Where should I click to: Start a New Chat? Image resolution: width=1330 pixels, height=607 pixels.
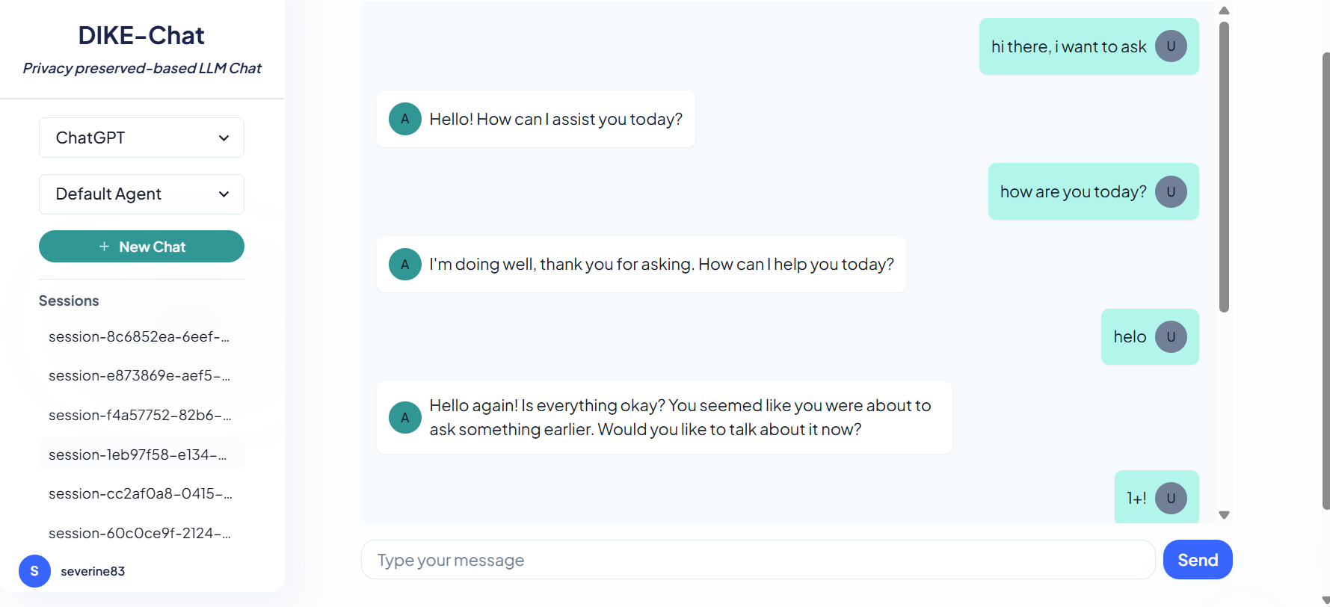(x=141, y=247)
